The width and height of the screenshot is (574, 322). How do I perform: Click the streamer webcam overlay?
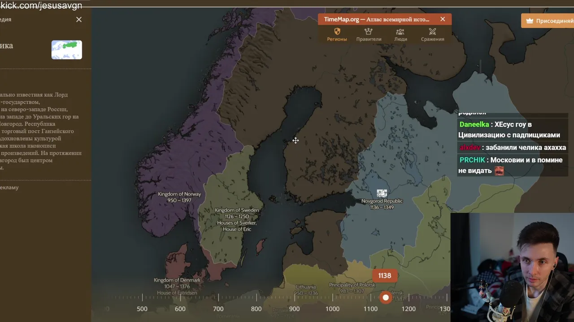click(x=512, y=267)
